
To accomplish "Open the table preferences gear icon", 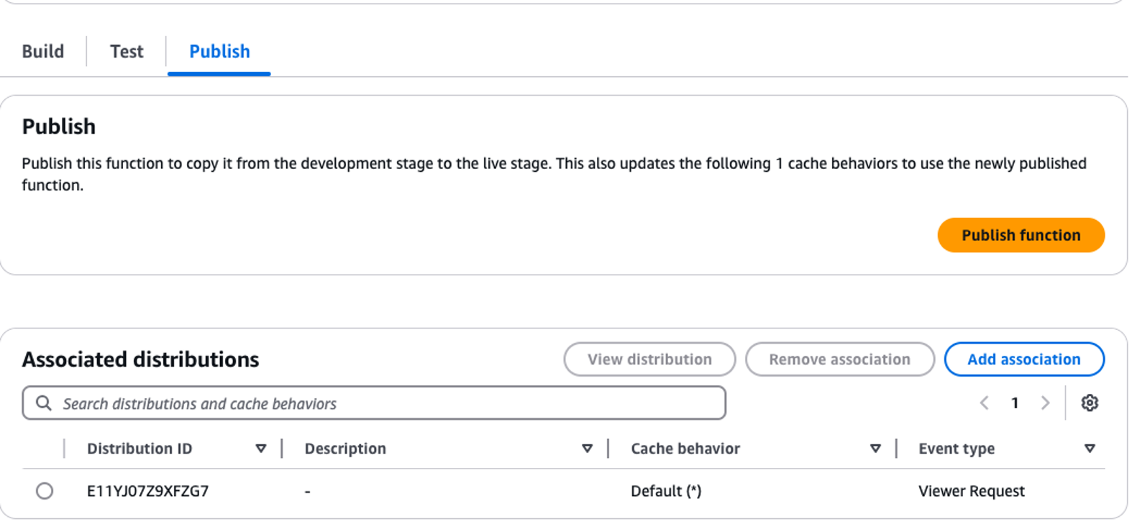I will coord(1090,402).
